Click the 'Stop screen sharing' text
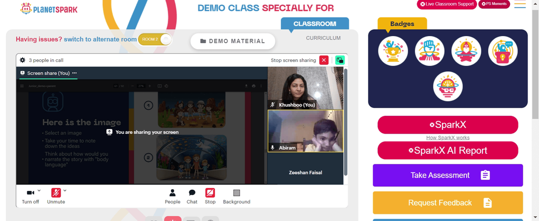 point(293,60)
